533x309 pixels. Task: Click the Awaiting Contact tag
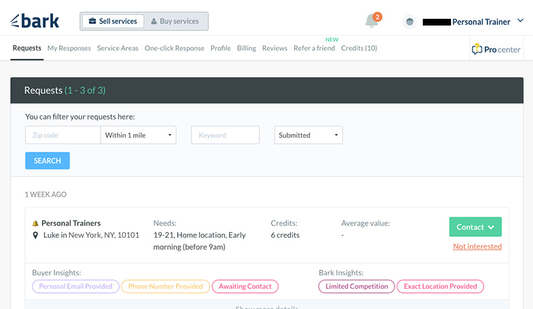pos(245,286)
